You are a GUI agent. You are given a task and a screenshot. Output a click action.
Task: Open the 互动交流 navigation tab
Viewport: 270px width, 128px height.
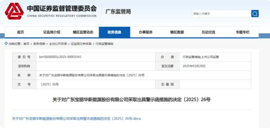(x=208, y=32)
